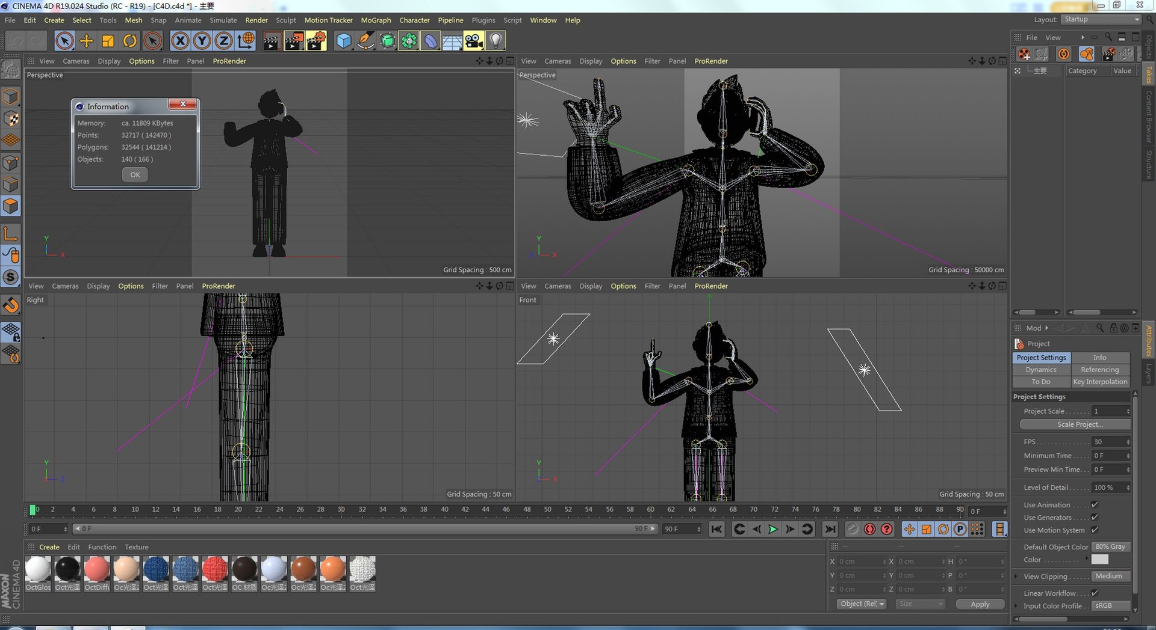Render to Picture Viewer icon
The height and width of the screenshot is (630, 1156).
[294, 41]
